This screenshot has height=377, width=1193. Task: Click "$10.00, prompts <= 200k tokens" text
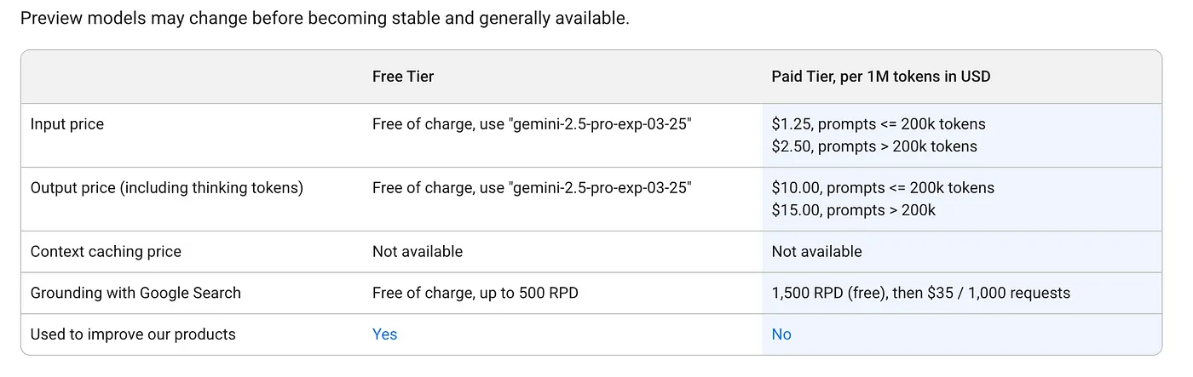[883, 188]
